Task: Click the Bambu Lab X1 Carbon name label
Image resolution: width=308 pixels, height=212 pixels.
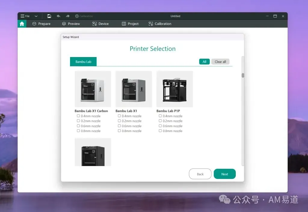Action: 91,111
